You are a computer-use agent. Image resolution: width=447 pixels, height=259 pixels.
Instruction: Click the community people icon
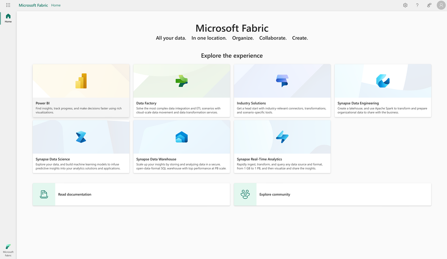click(245, 194)
